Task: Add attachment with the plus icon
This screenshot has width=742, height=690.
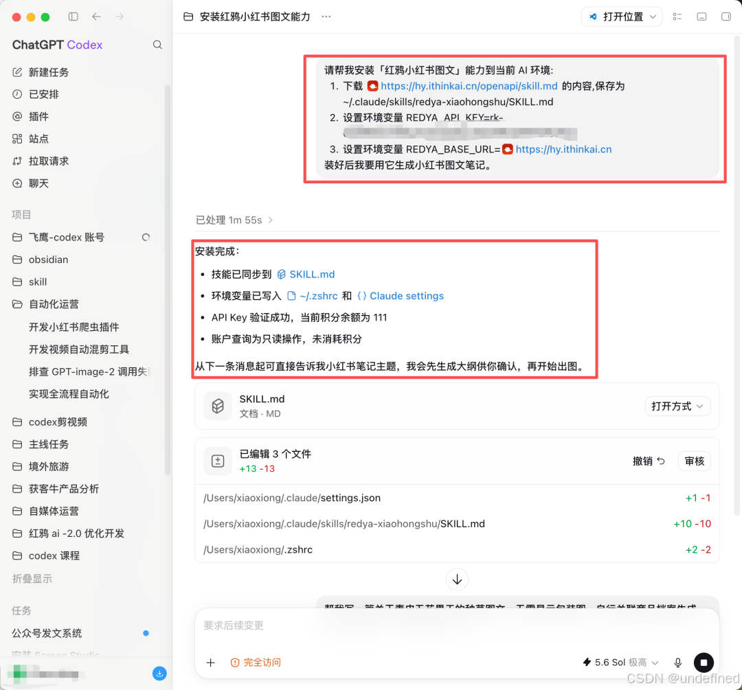Action: (x=211, y=663)
